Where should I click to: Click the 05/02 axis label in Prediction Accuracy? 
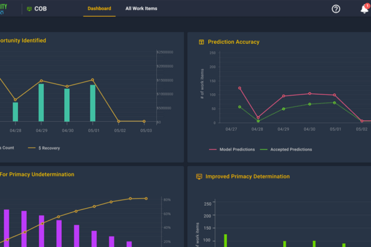[x=362, y=129]
